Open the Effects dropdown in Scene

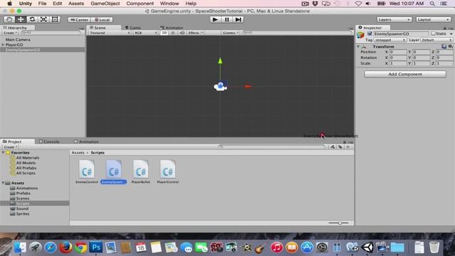pos(196,33)
